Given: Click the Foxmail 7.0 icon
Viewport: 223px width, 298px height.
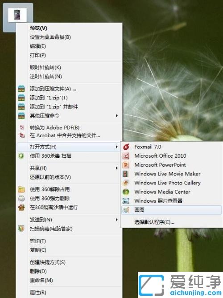Looking at the screenshot, I should (x=126, y=147).
